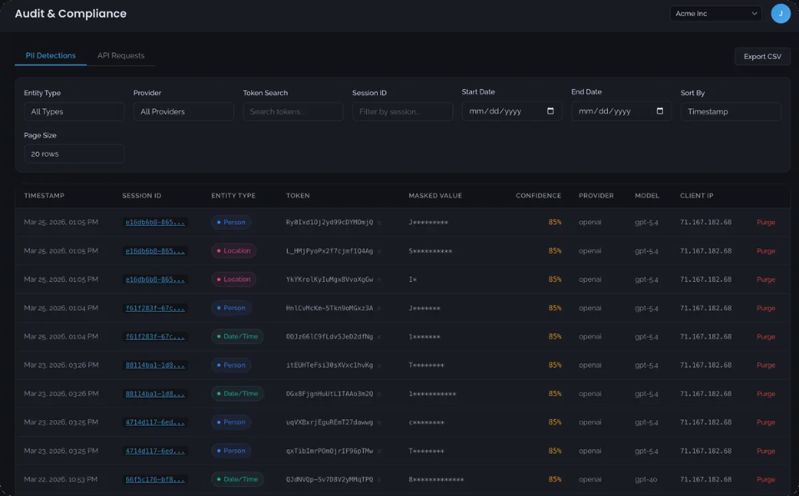This screenshot has height=496, width=799.
Task: Open session link f61f283f-67c in the Date/Time row
Action: pos(155,336)
